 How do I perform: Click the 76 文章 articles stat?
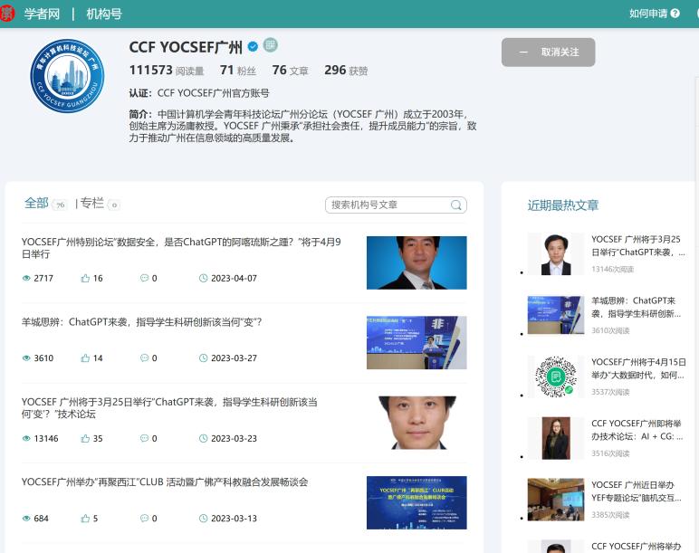coord(291,71)
